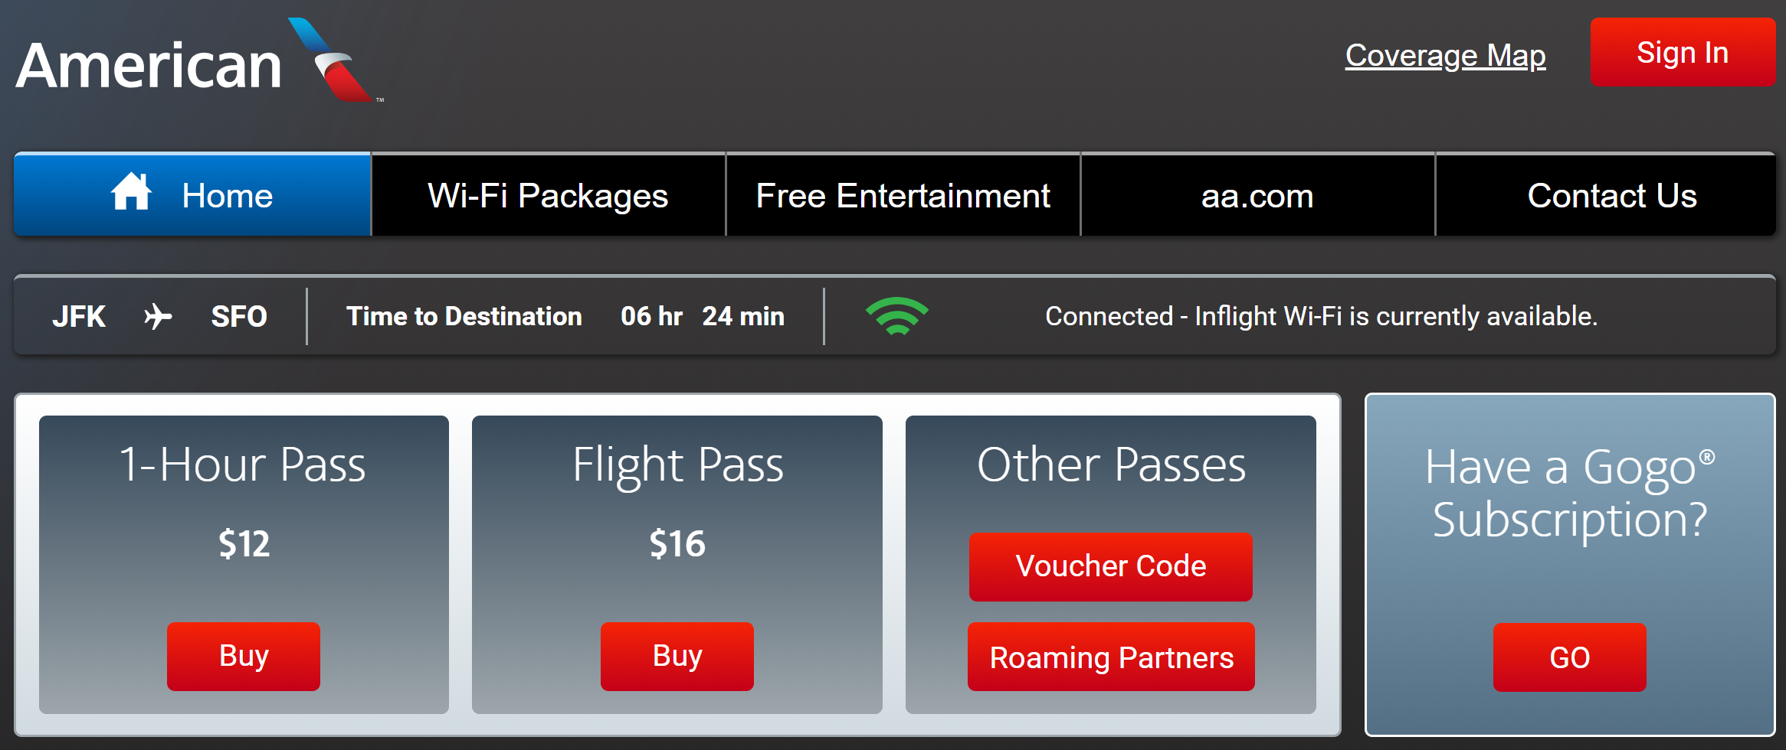Click the home house icon
Screen dimensions: 1786x750
point(131,192)
